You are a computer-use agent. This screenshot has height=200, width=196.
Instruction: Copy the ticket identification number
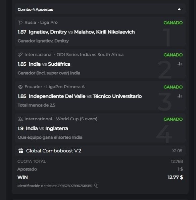click(x=96, y=186)
